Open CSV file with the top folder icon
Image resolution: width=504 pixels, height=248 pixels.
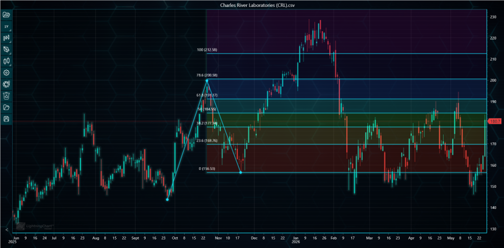pos(7,14)
